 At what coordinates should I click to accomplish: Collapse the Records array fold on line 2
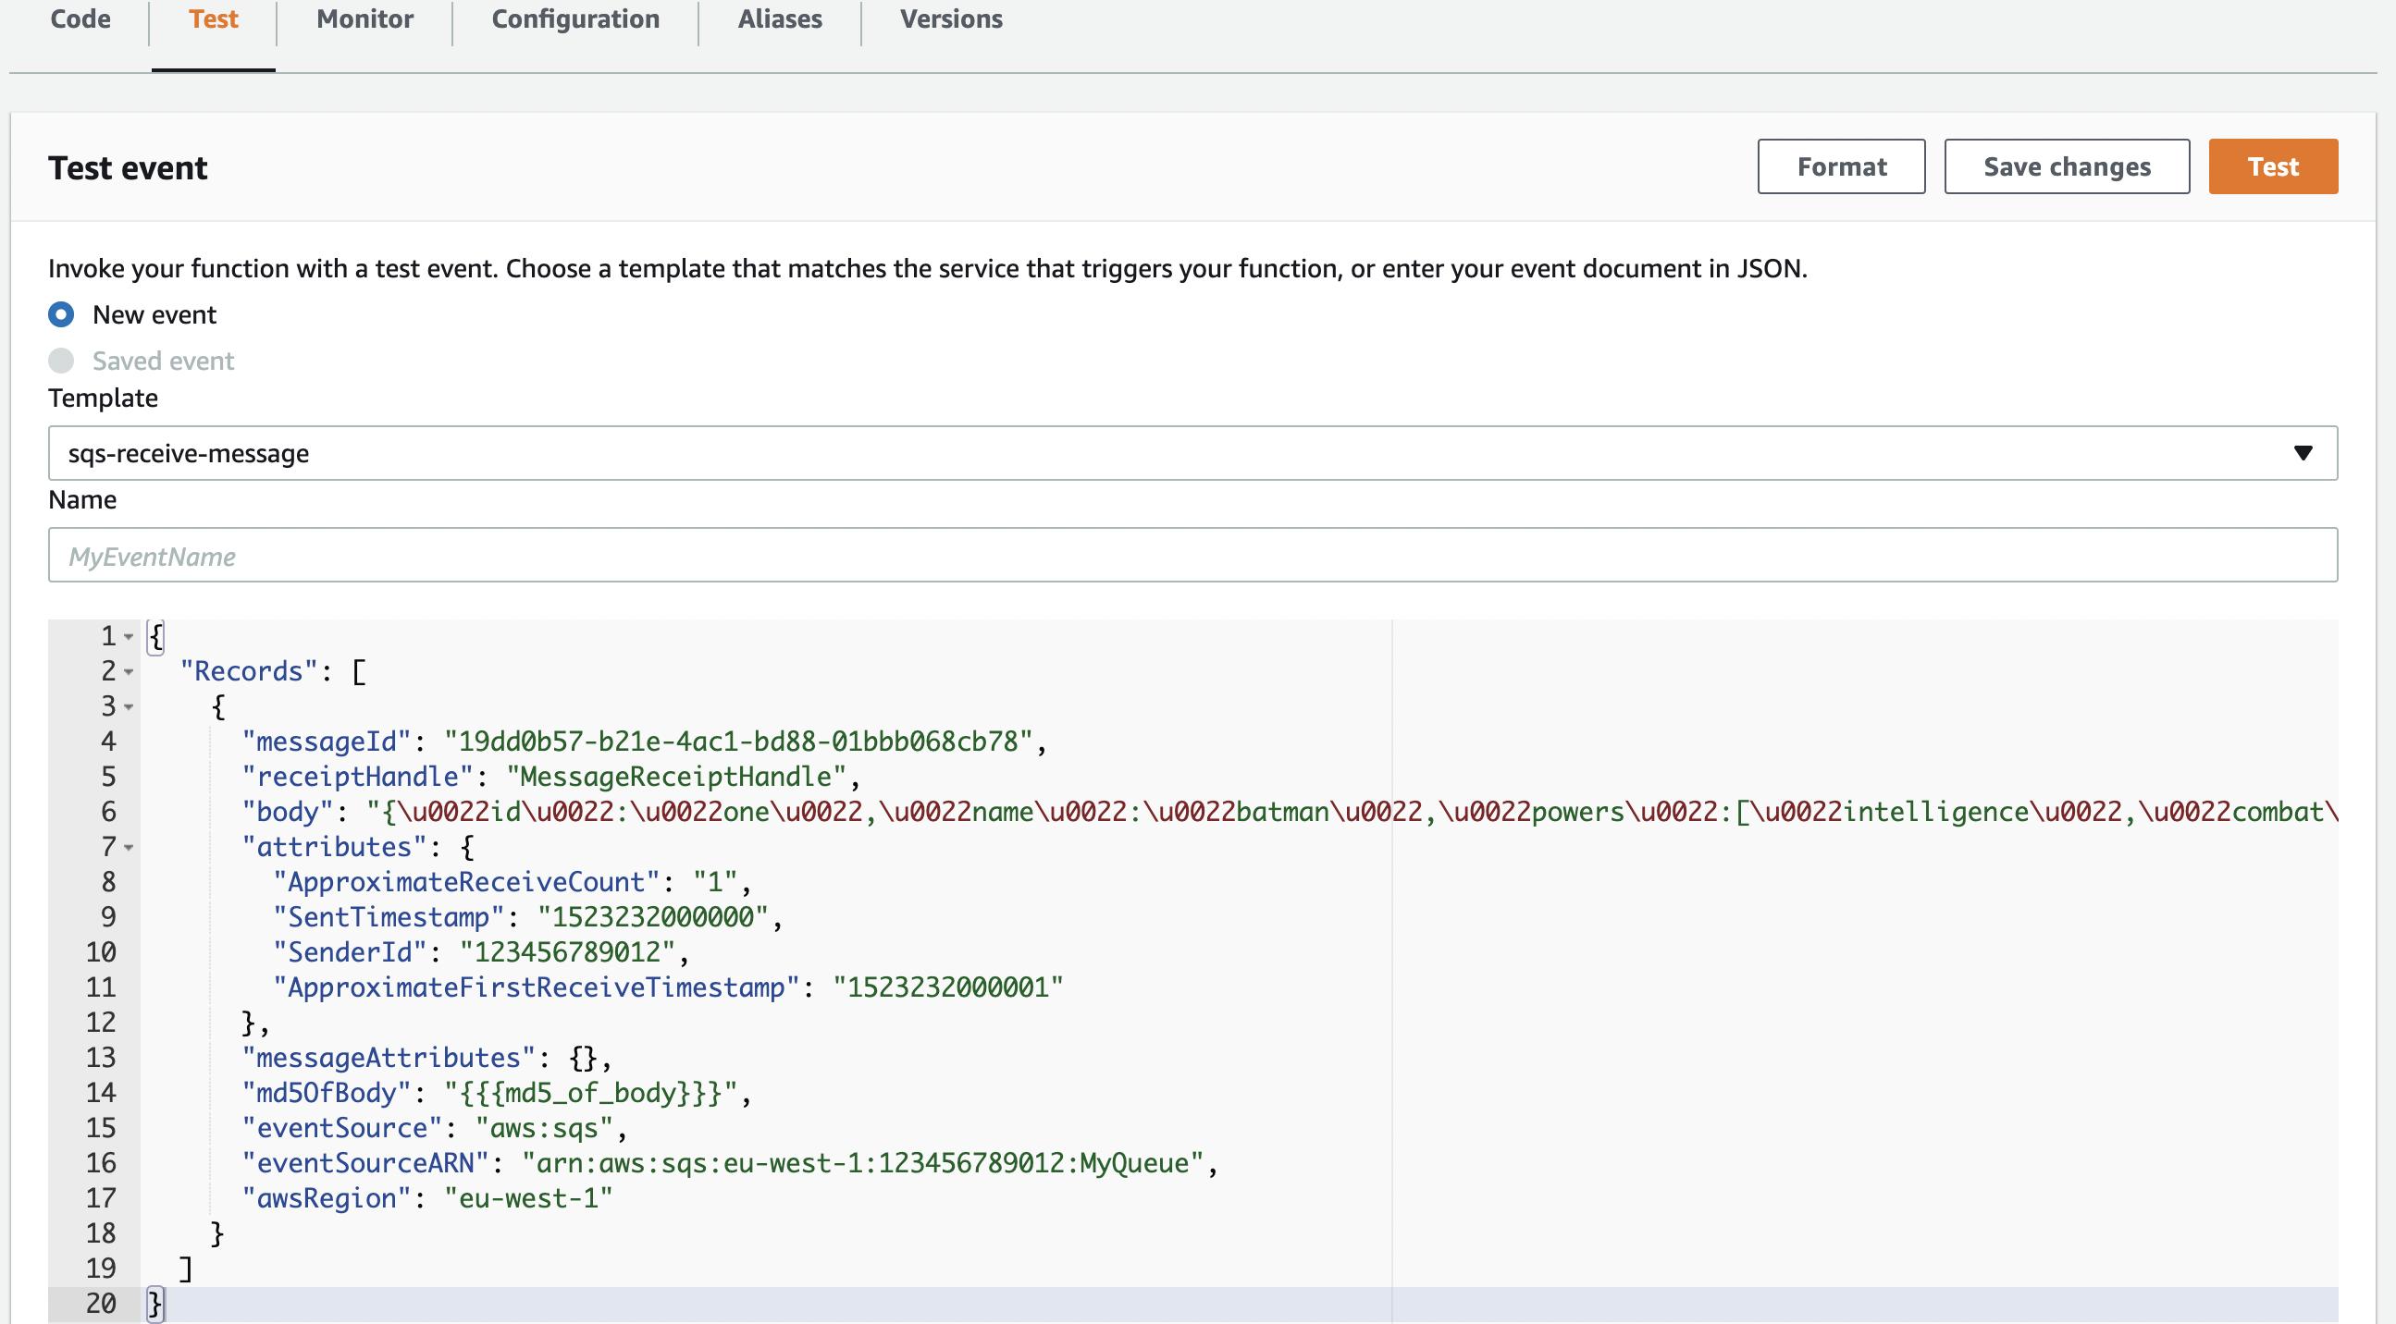129,671
